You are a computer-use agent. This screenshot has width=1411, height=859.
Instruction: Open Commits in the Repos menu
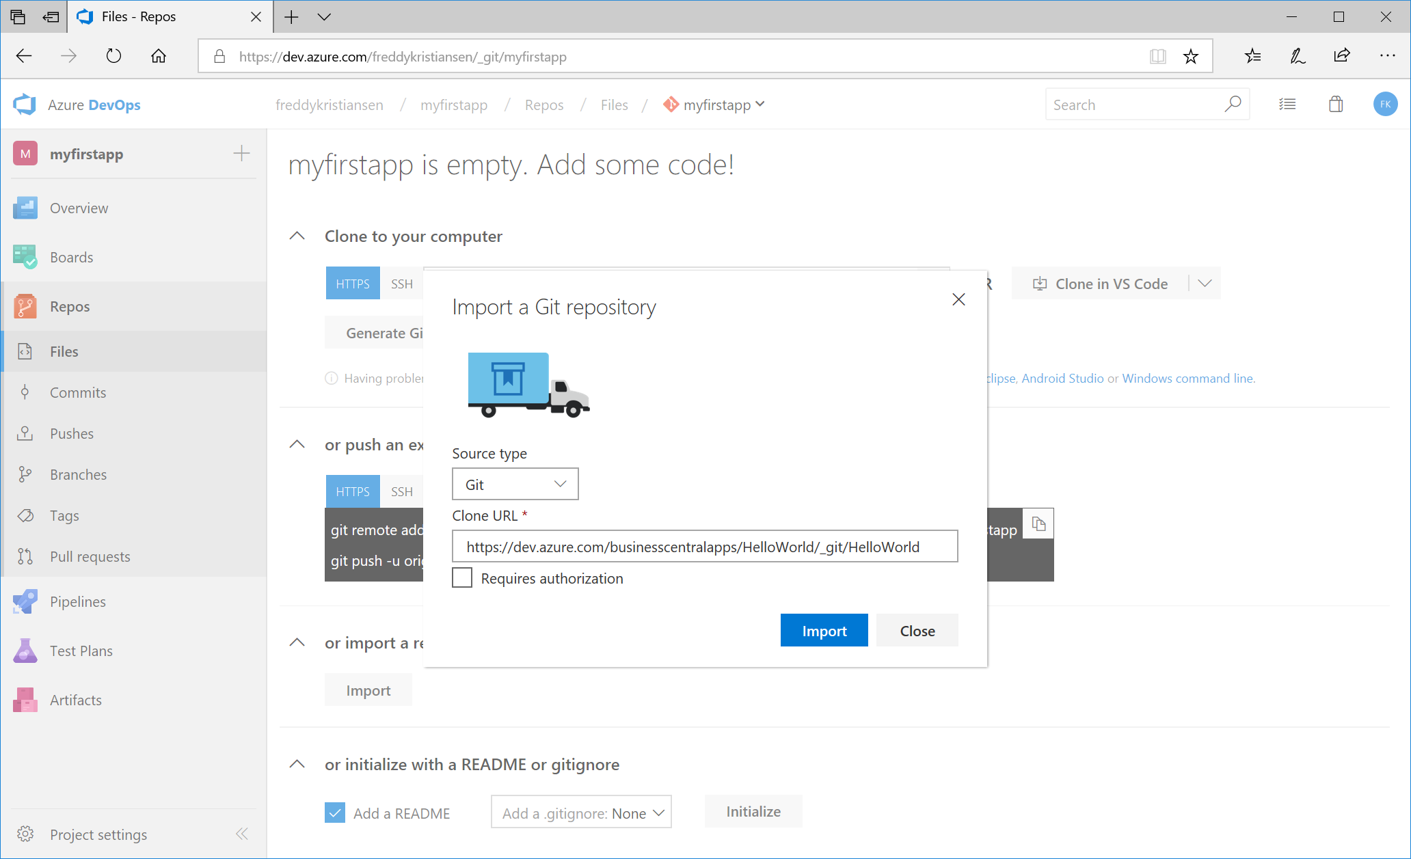click(78, 392)
